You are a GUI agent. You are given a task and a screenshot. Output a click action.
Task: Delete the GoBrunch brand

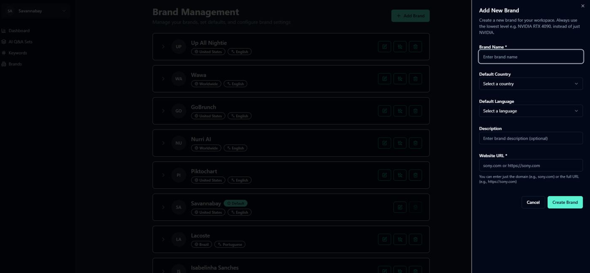tap(416, 111)
